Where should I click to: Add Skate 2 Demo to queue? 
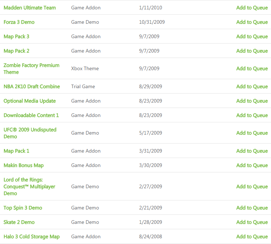tap(252, 222)
